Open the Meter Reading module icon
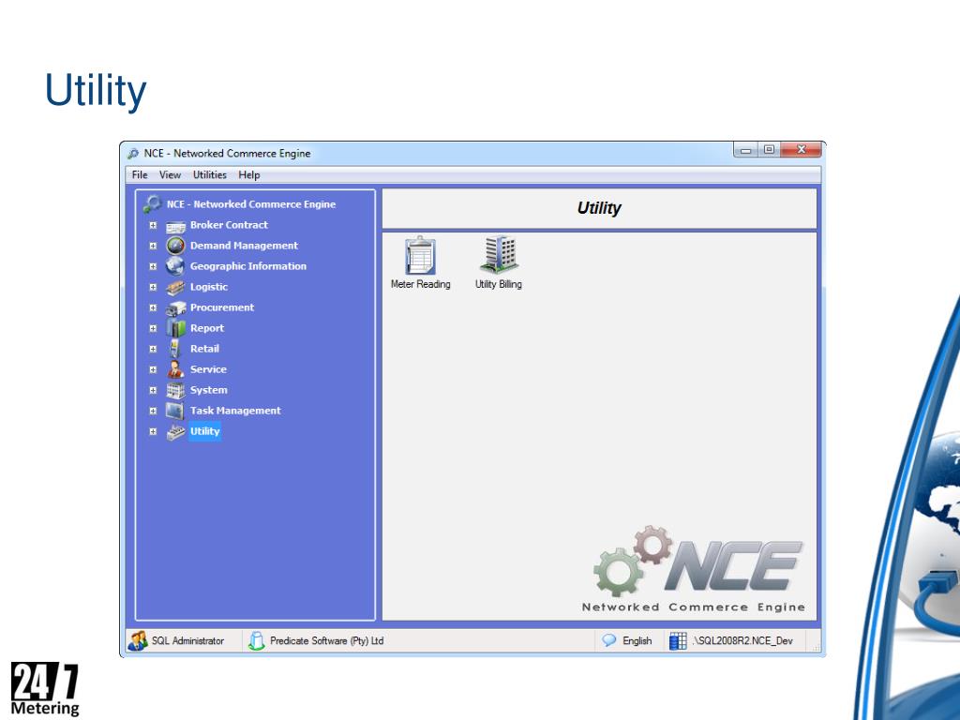 (x=420, y=256)
